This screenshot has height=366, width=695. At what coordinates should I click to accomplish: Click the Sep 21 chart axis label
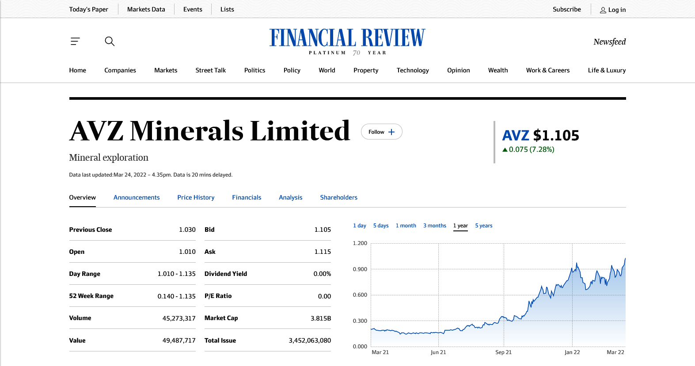(503, 352)
